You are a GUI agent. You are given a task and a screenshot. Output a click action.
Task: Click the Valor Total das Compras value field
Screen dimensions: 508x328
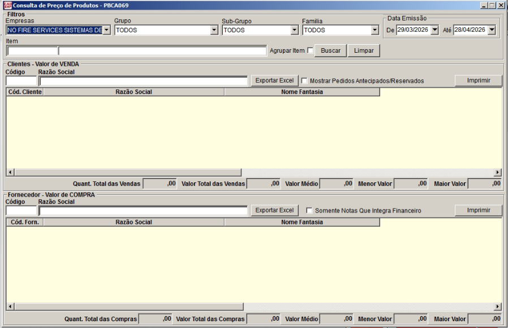tap(264, 319)
